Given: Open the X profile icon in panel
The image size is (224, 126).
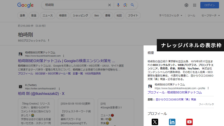Looking at the screenshot, I should tap(155, 122).
